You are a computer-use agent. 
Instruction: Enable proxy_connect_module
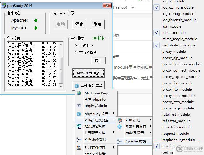click(x=181, y=70)
